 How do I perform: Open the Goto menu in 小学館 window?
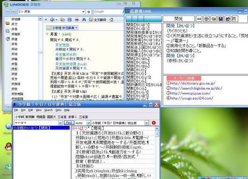coord(59,110)
